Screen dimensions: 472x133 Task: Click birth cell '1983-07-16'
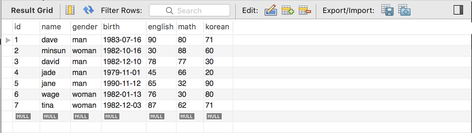(x=124, y=40)
